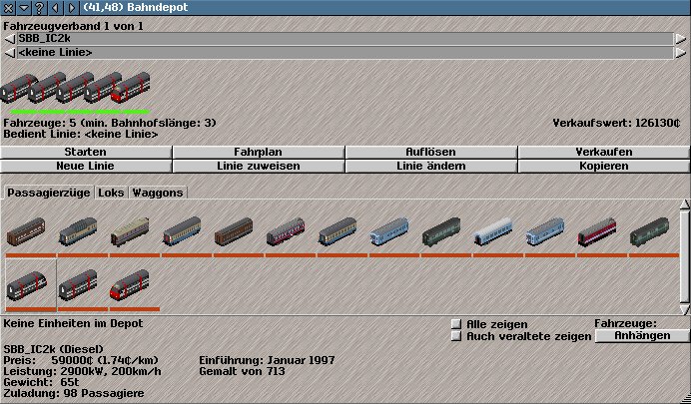Screen dimensions: 691x404
Task: Choose the all-white passenger carriage
Action: tap(492, 233)
